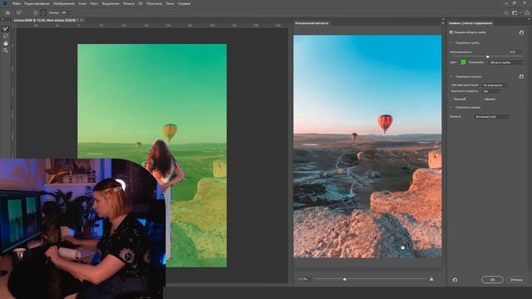Toggle Show Sampling Area checkbox
Screen dimensions: 532x299
point(451,32)
